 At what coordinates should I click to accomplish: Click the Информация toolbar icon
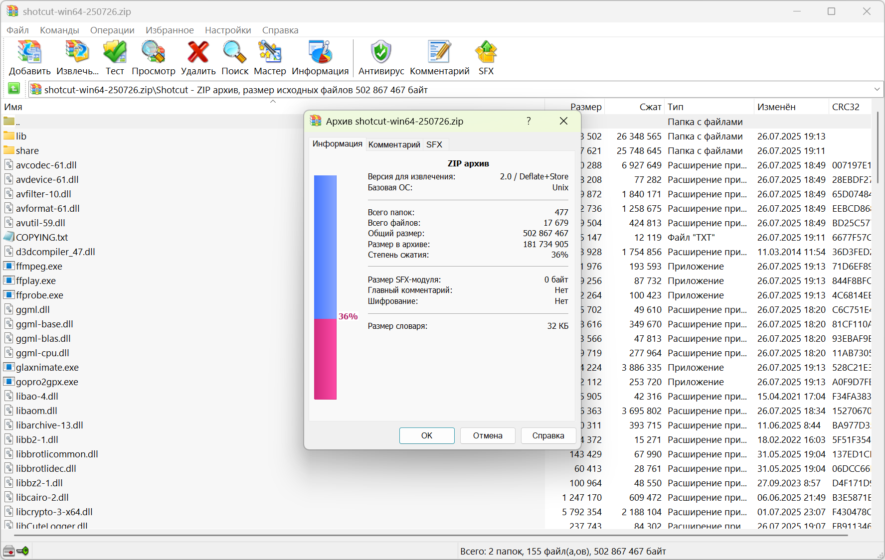(x=320, y=52)
